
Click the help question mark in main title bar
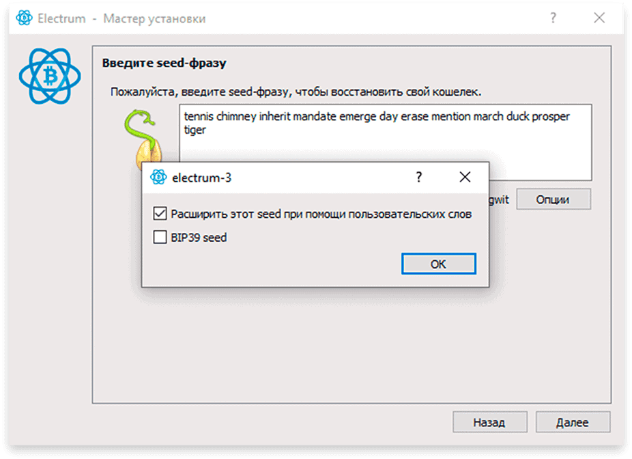(x=553, y=18)
